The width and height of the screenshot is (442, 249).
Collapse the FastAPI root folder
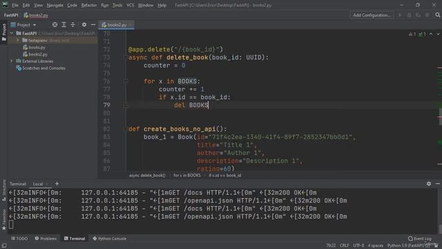tap(12, 33)
